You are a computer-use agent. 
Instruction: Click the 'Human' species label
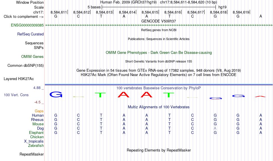38,115
